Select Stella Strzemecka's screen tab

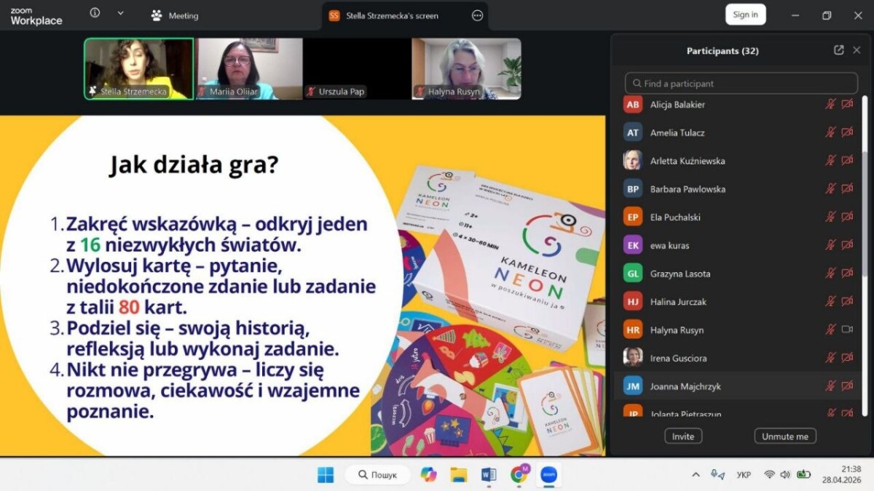(393, 15)
